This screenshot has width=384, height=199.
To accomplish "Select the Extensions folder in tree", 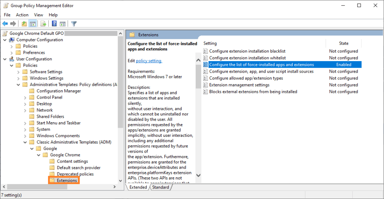I will (x=67, y=180).
